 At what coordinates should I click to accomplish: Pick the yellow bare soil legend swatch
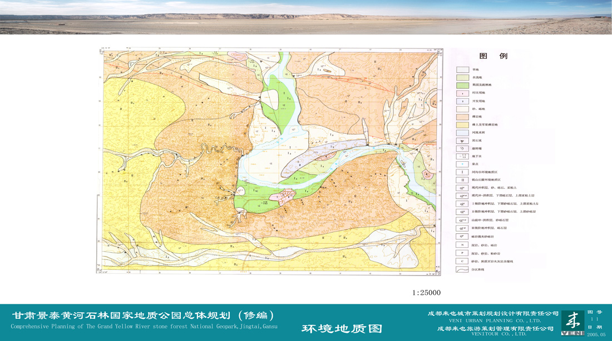[x=462, y=125]
